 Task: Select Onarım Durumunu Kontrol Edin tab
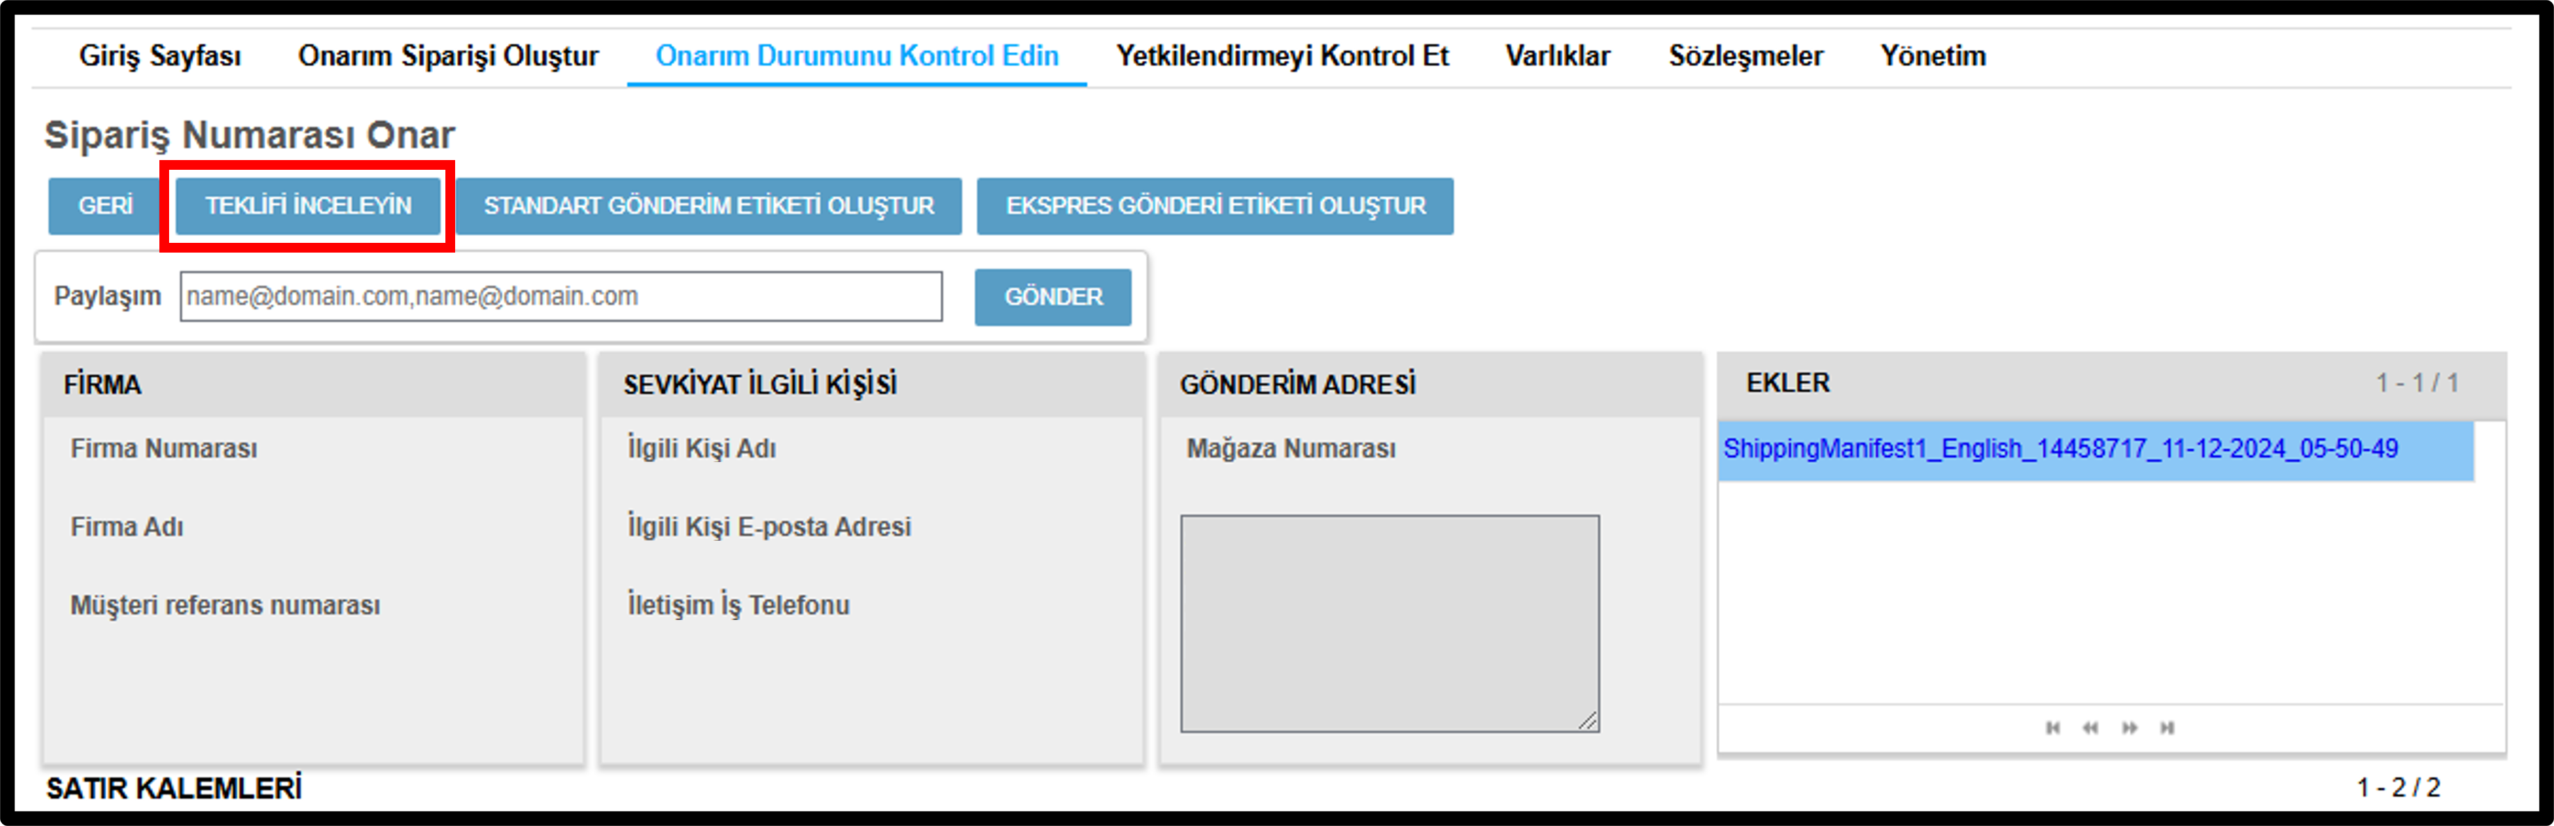(x=857, y=56)
